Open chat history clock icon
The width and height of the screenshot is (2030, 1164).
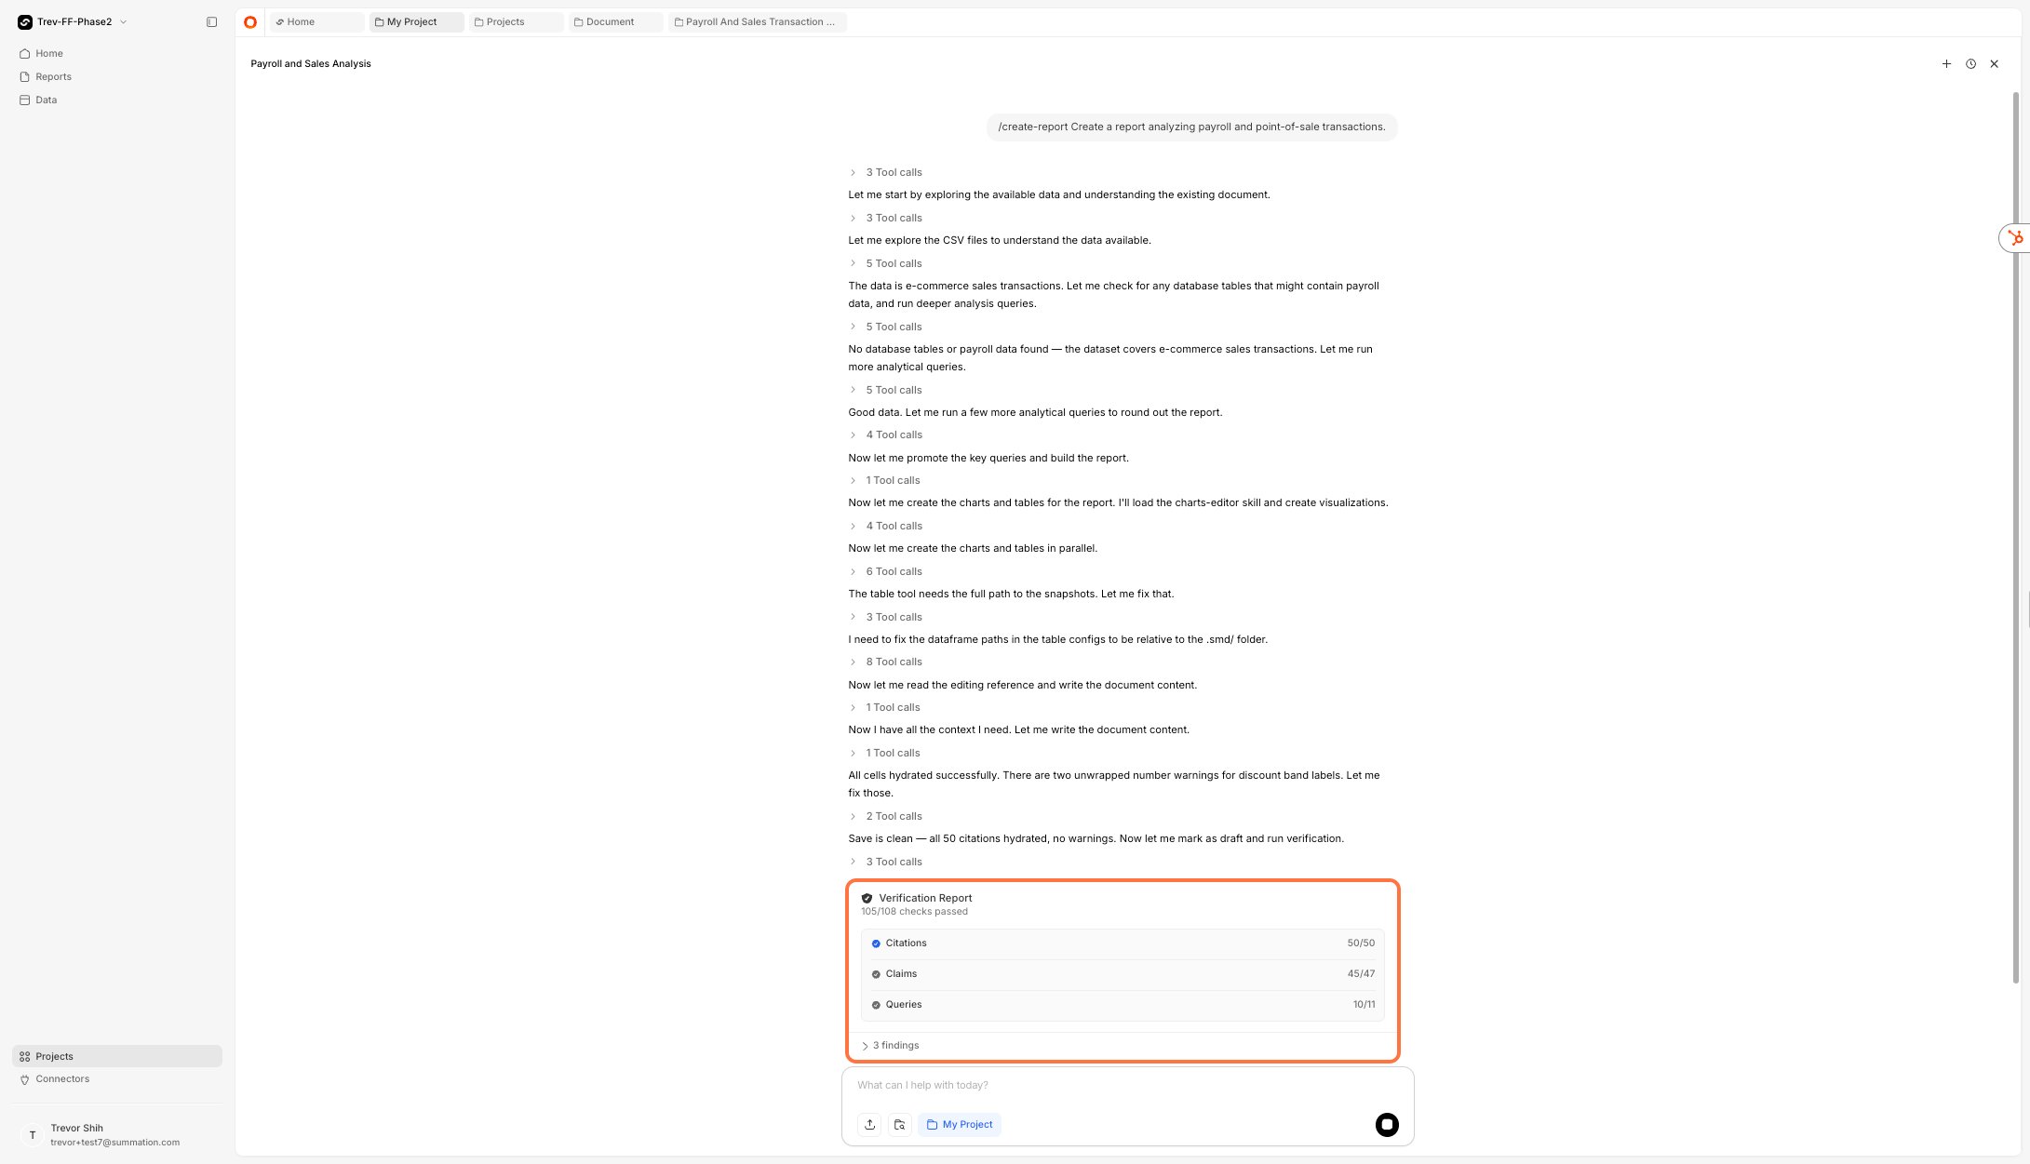(x=1970, y=64)
